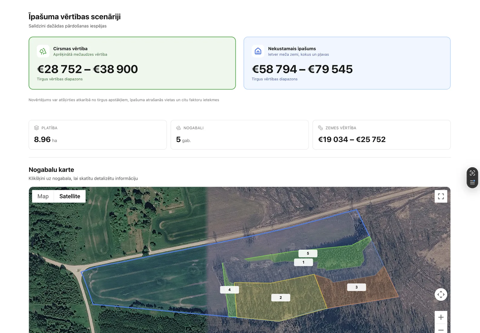Select plot marker 5 on the map
This screenshot has height=333, width=480.
click(308, 254)
